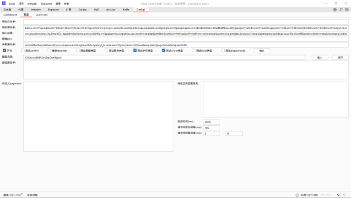Switch to the Galaxy tab
Viewport: 351px width, 198px height.
pos(82,10)
